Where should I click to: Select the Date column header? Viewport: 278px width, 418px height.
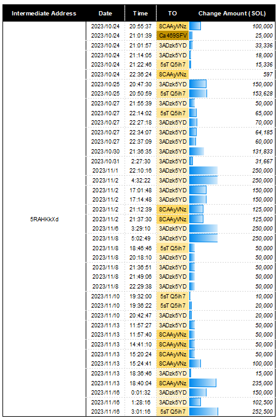point(105,14)
